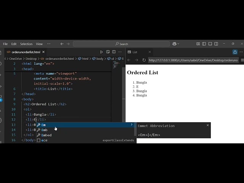Collapse suggestion details chevron on Em row
Screen dimensions: 244x183
(x=132, y=125)
